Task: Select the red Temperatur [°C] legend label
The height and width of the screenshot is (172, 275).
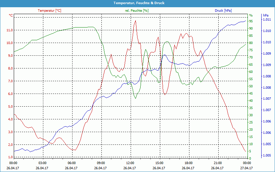Action: pos(49,11)
